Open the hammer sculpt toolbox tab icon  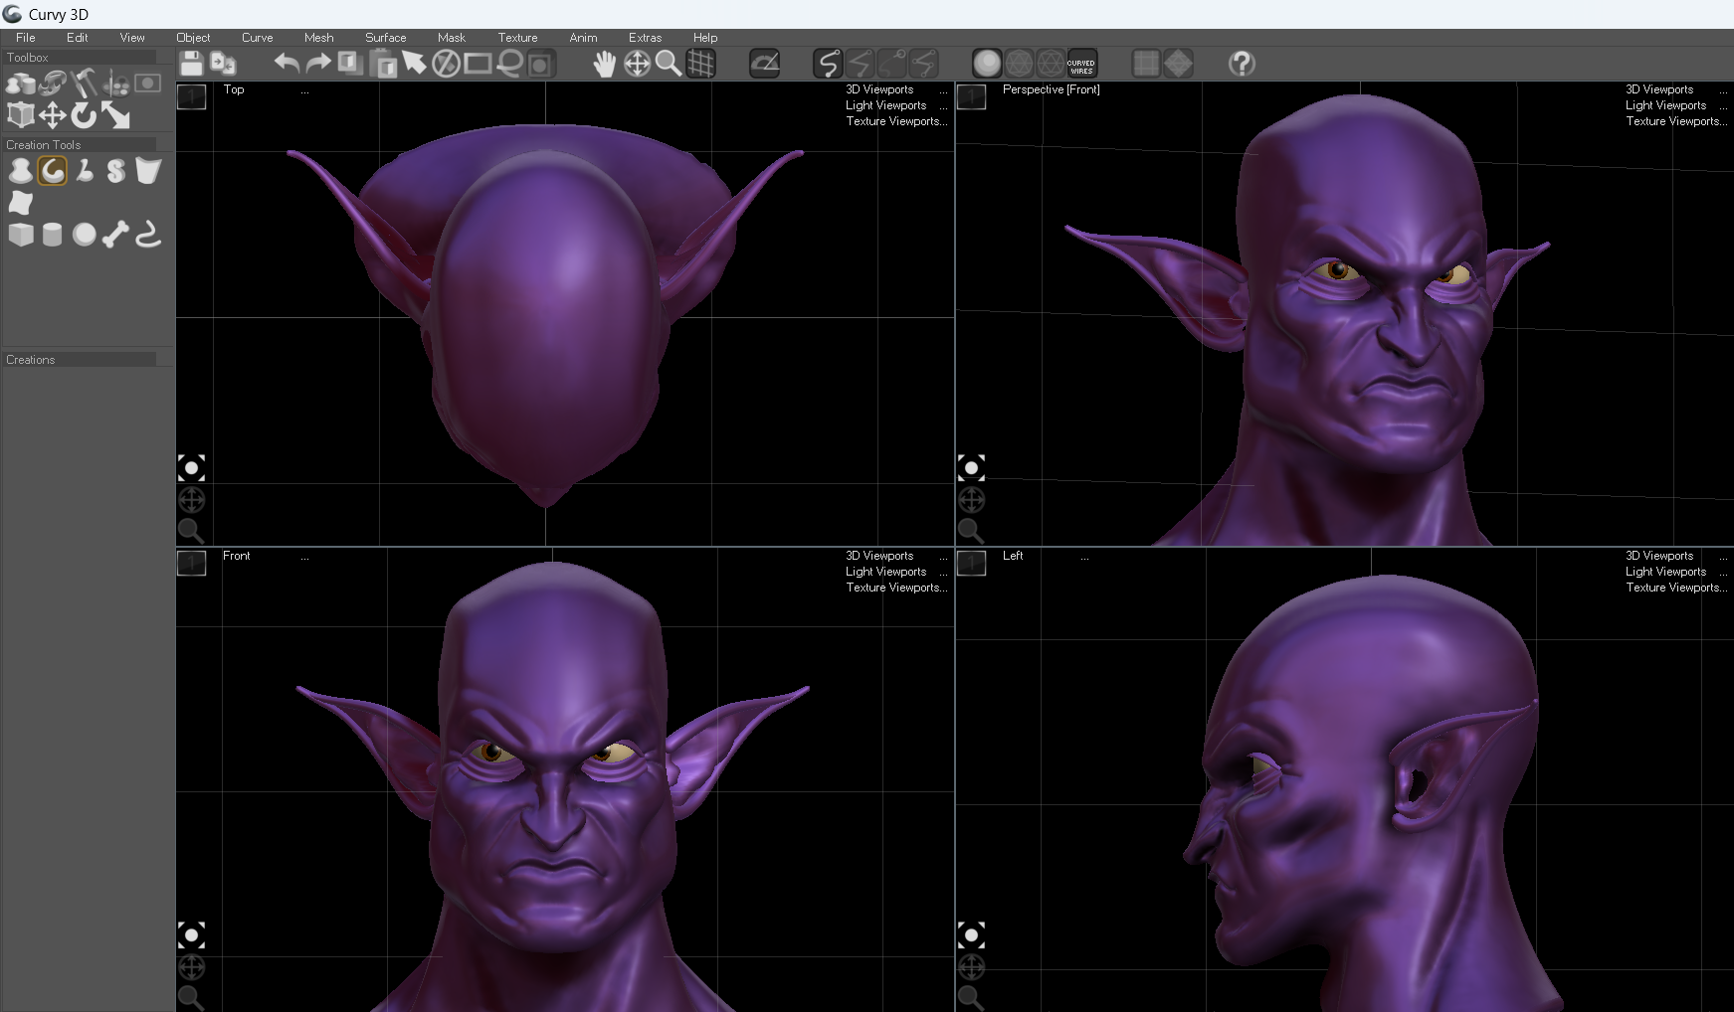click(84, 84)
